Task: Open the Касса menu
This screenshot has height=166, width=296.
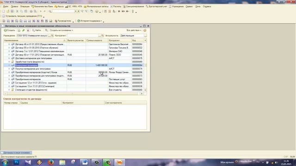Action: click(x=59, y=6)
